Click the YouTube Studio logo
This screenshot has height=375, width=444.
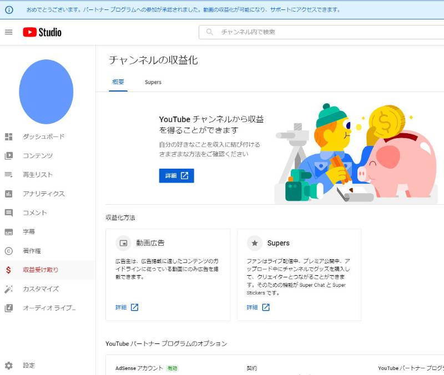coord(42,32)
